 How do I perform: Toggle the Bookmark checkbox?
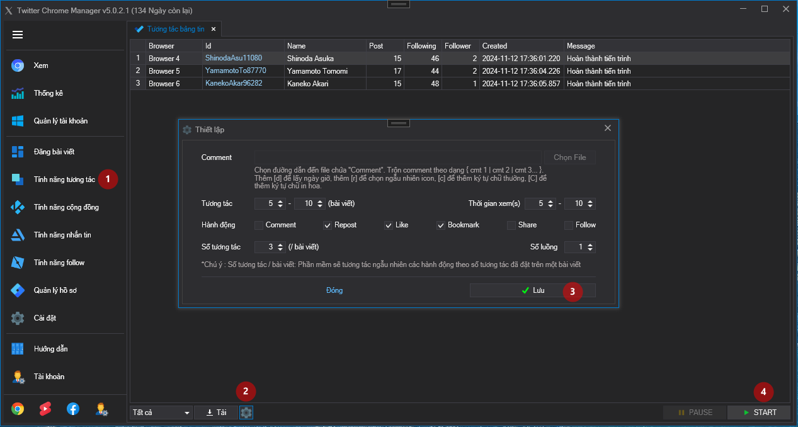pos(441,225)
